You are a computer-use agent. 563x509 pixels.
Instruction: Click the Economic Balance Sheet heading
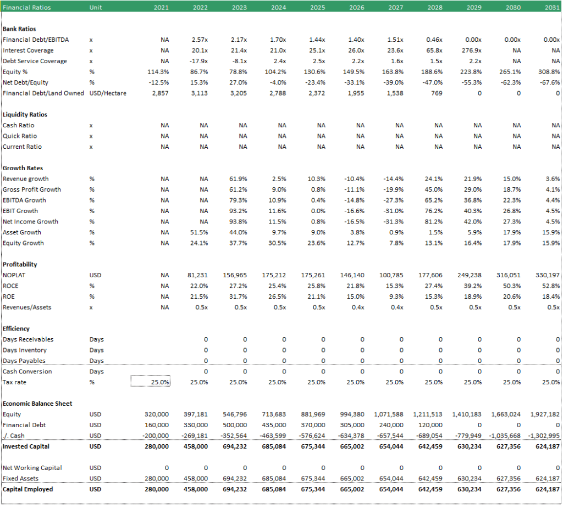(x=37, y=404)
